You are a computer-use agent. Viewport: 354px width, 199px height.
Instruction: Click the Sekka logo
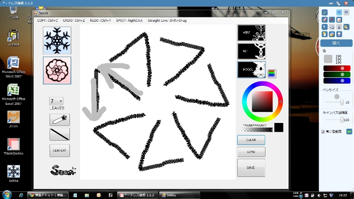pyautogui.click(x=63, y=170)
